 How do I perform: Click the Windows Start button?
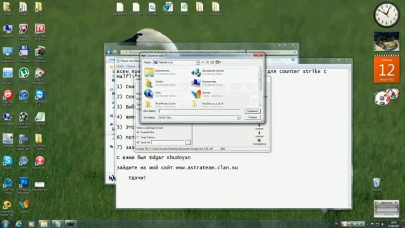[x=5, y=224]
